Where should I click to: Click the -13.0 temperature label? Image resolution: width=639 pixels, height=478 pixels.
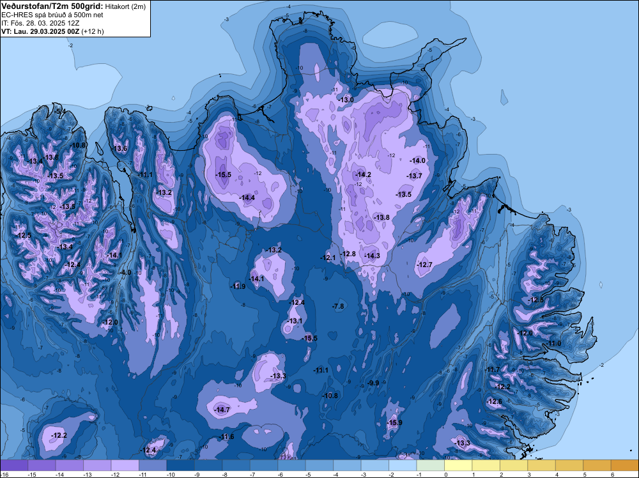click(x=346, y=100)
